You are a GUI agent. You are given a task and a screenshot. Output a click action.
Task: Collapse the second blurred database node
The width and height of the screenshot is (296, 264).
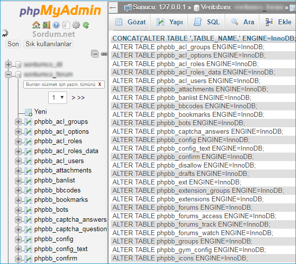(x=8, y=75)
